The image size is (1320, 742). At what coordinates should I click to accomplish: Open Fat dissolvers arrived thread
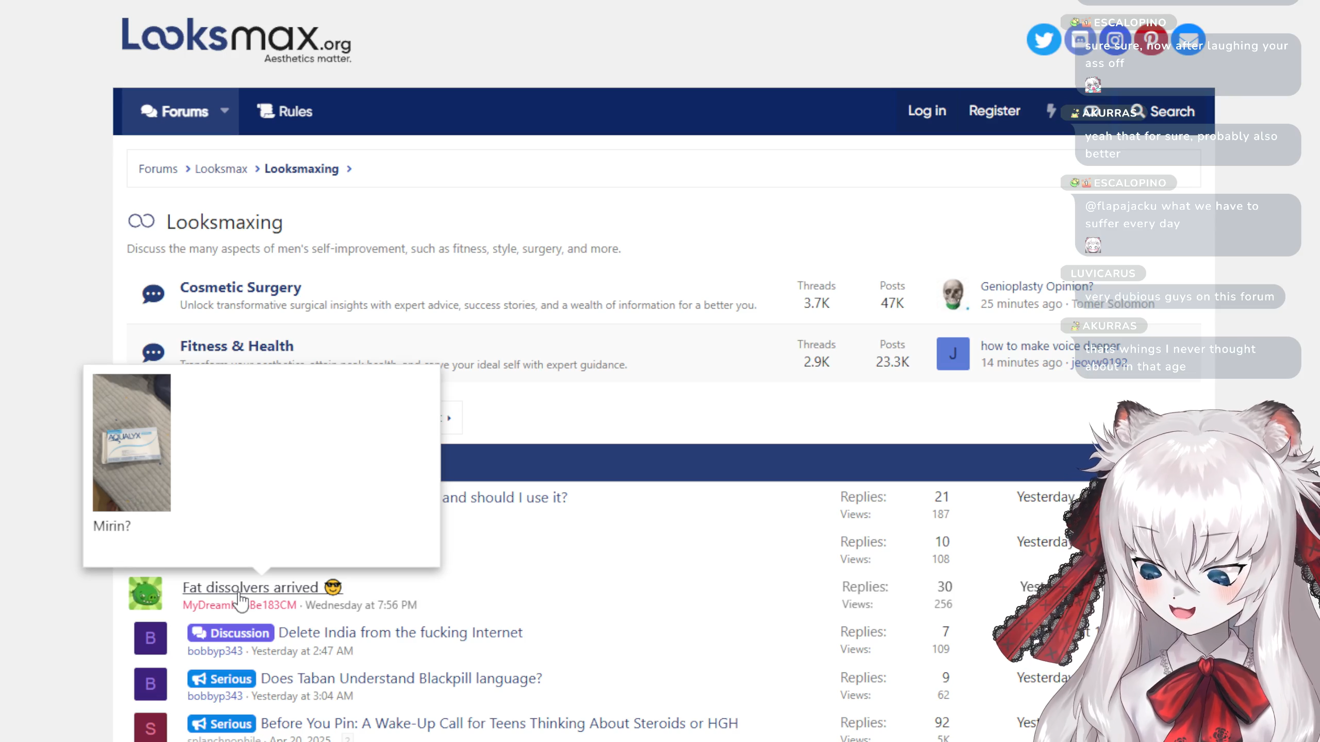[x=262, y=587]
